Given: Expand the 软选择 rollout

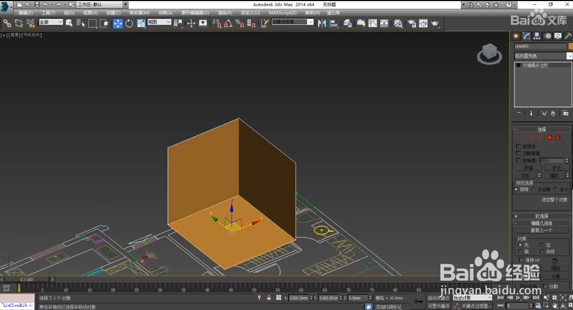Looking at the screenshot, I should [x=542, y=216].
